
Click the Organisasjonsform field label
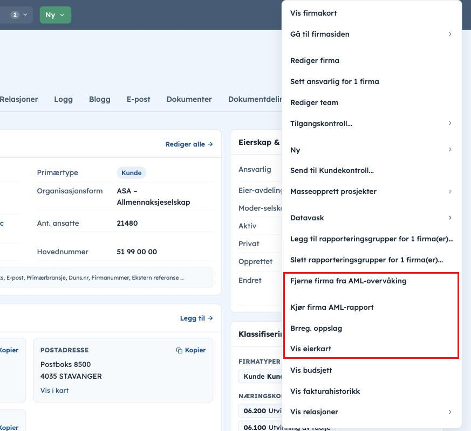pyautogui.click(x=70, y=191)
